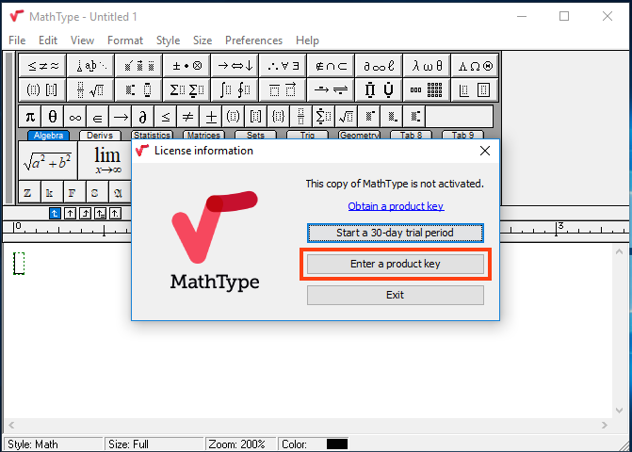This screenshot has height=452, width=632.
Task: Click the Obtain a product key link
Action: pyautogui.click(x=396, y=206)
